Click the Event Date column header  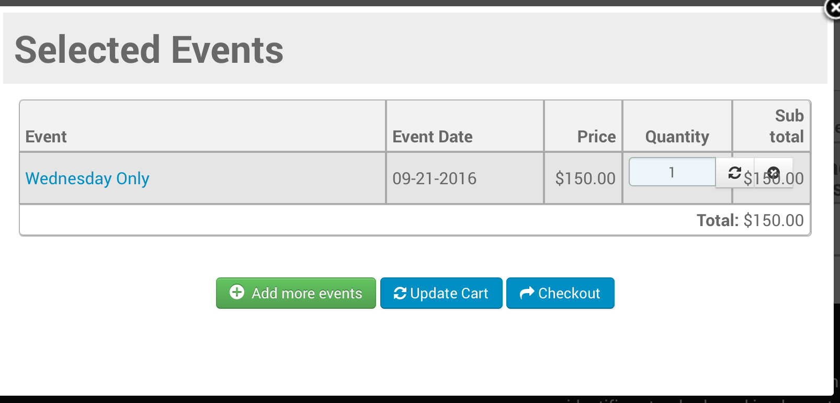click(x=433, y=137)
